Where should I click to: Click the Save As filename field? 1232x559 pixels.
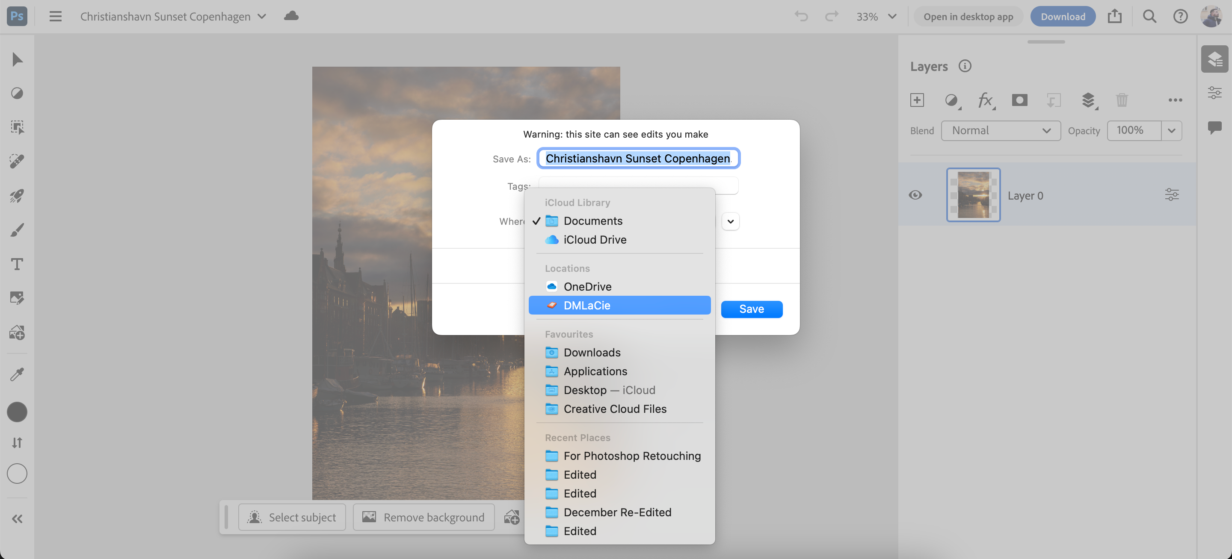(638, 159)
